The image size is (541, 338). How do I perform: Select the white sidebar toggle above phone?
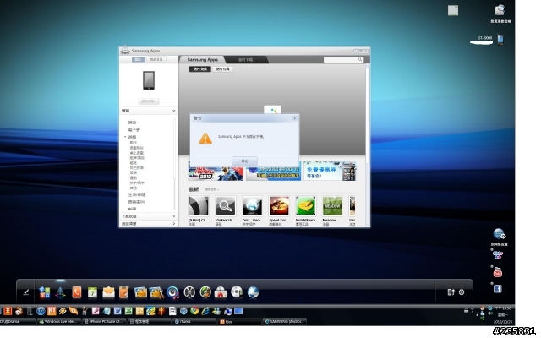[x=156, y=59]
